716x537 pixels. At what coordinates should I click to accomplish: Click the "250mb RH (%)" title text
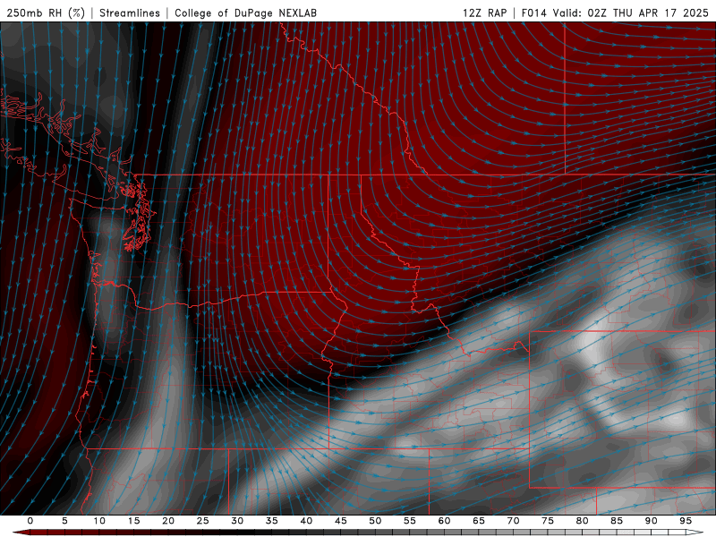pos(46,13)
